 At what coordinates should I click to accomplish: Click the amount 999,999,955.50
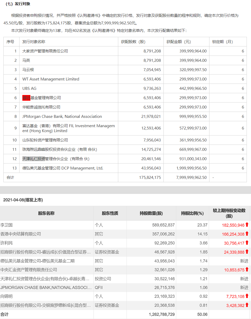(x=193, y=117)
